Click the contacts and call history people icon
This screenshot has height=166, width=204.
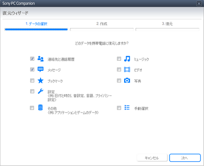tap(40, 59)
